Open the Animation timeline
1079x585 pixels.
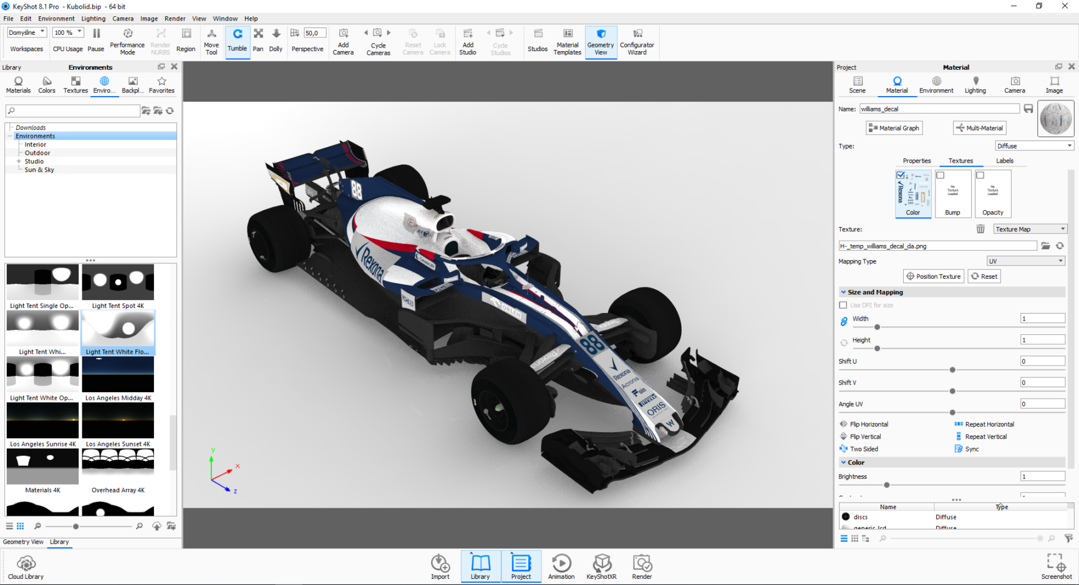click(x=561, y=567)
